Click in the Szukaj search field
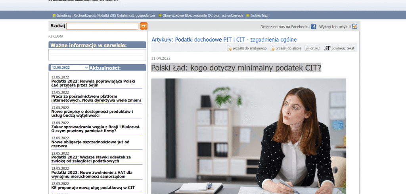 (102, 26)
